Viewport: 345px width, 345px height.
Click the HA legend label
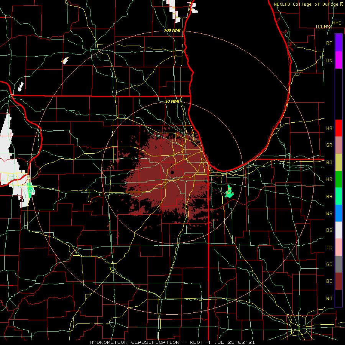pos(329,128)
